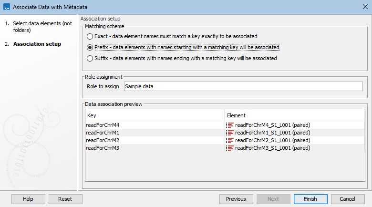This screenshot has width=372, height=207.
Task: Choose the Prefix matching scheme radio button
Action: 90,47
